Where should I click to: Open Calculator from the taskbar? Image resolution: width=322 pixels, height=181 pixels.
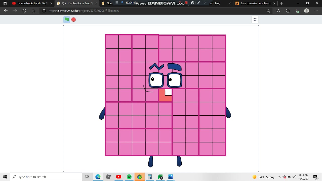(x=150, y=177)
